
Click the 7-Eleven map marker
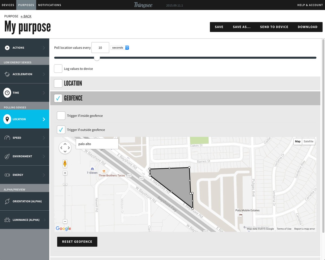(x=92, y=169)
